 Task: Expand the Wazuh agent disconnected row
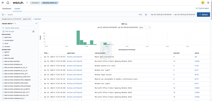click(41, 57)
